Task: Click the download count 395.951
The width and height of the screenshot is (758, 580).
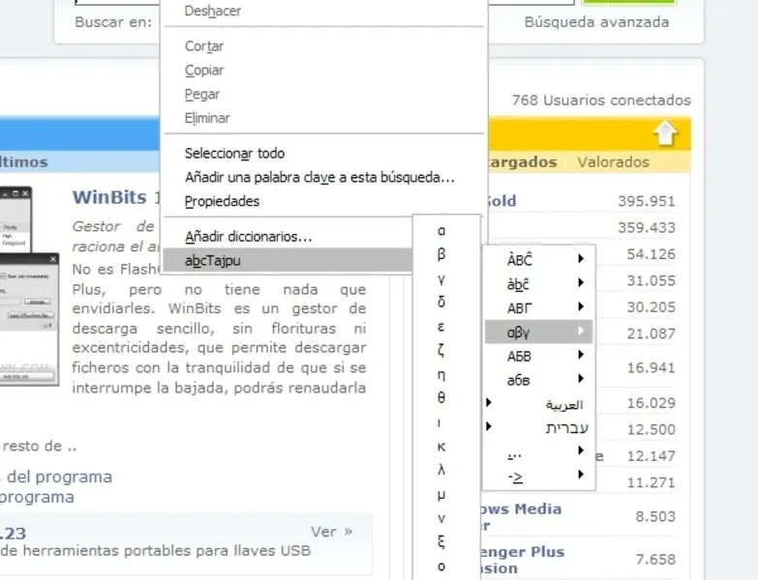Action: pyautogui.click(x=647, y=201)
